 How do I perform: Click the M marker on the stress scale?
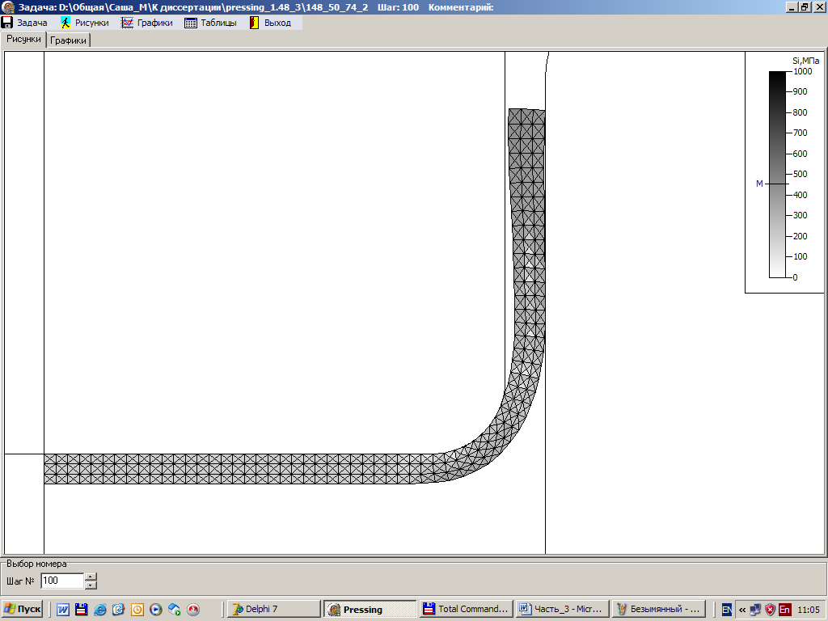[759, 184]
